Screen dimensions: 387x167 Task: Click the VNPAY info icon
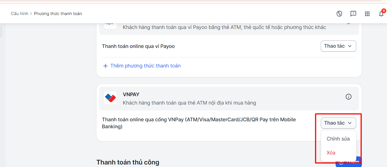[348, 97]
